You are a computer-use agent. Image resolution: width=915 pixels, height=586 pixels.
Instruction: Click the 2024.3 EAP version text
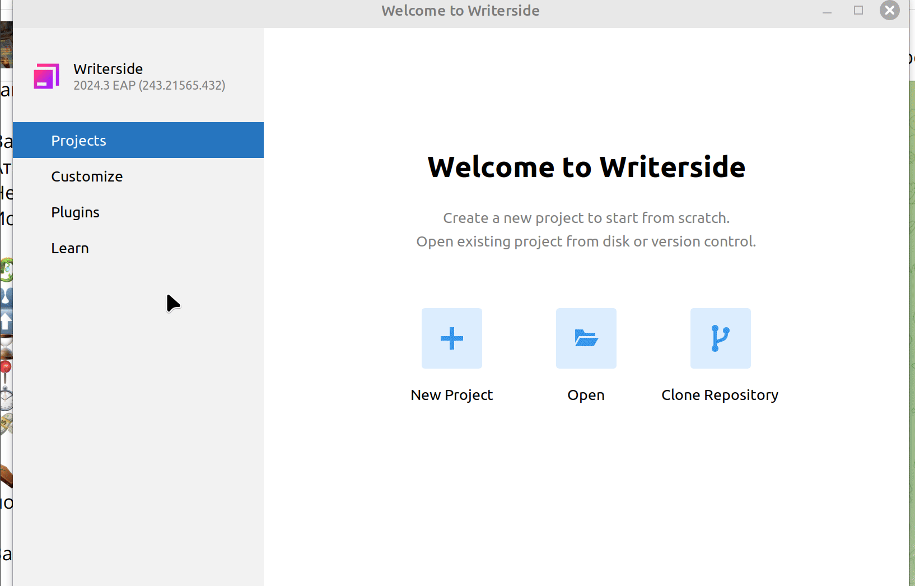tap(149, 85)
